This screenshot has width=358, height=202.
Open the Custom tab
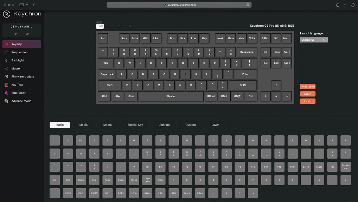(190, 125)
